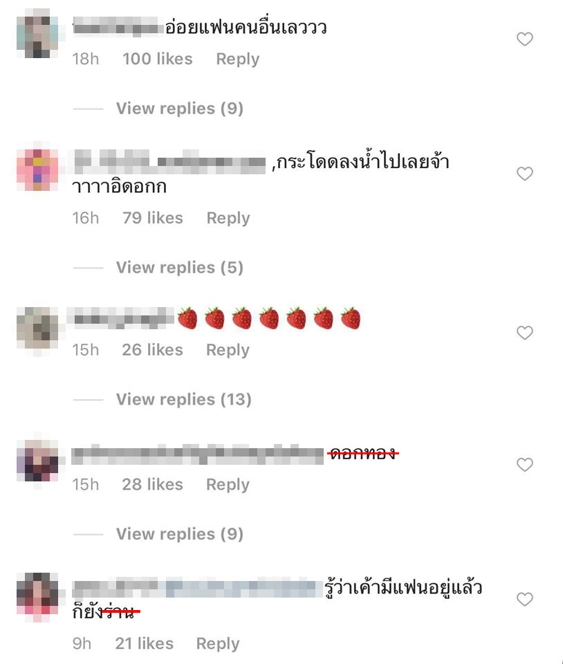
Task: Reply to the 9h comment
Action: (218, 644)
